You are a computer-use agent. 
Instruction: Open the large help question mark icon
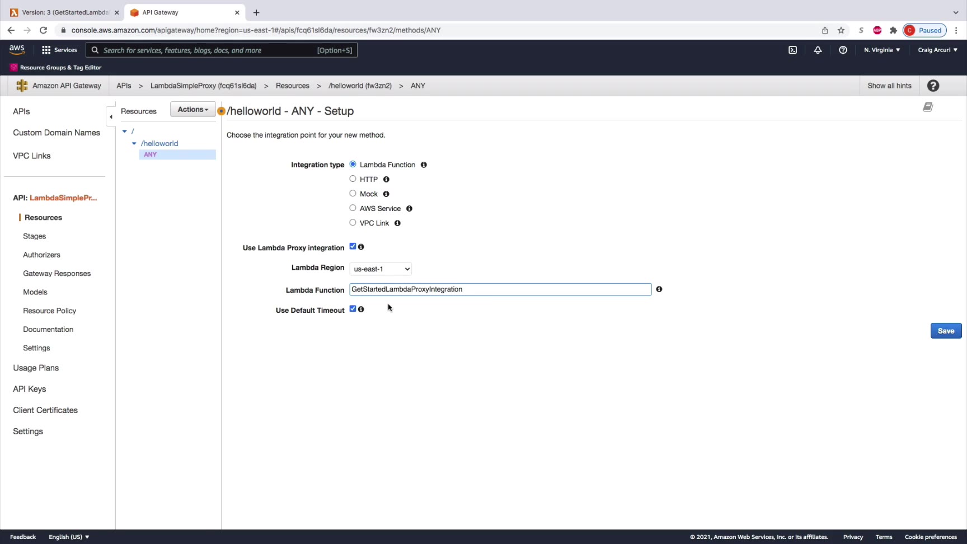[933, 86]
